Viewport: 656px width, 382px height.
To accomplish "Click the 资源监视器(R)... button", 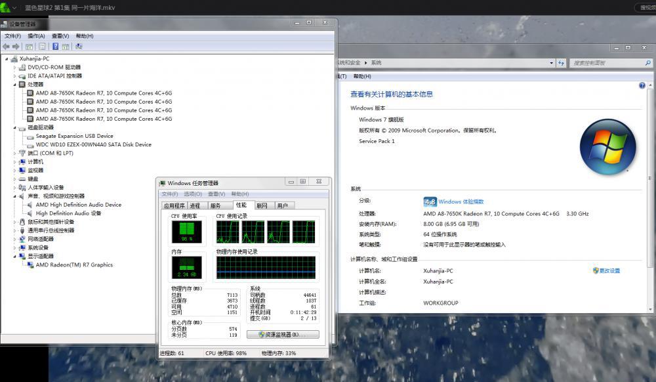I will tap(283, 334).
